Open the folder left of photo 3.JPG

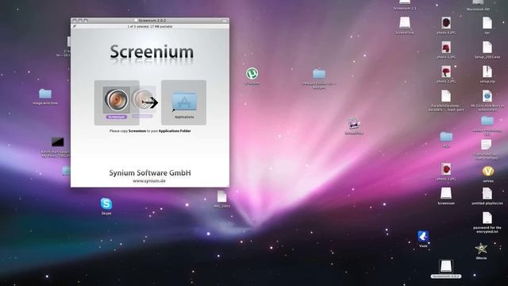coord(446,137)
